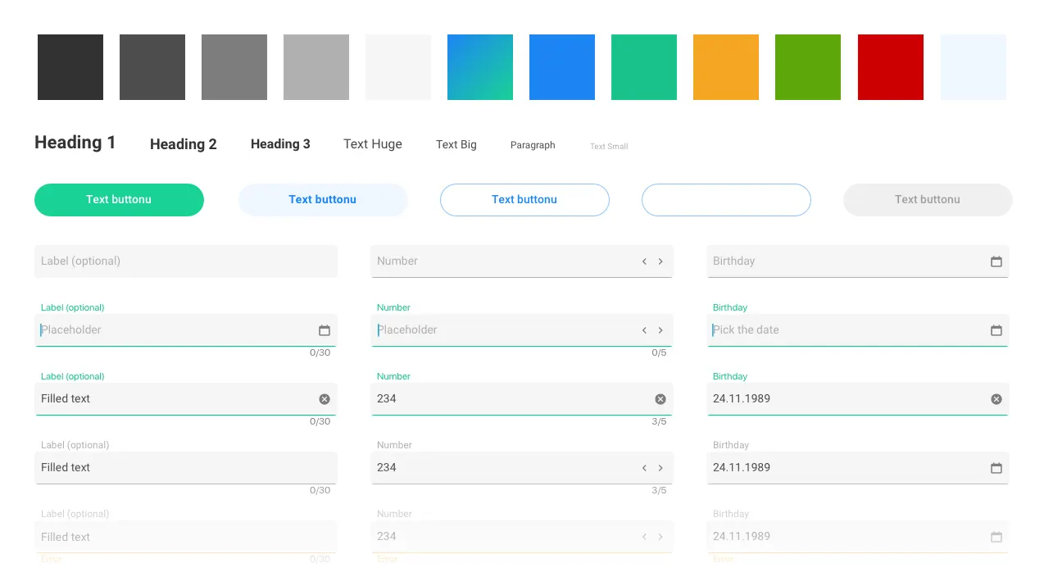Screen dimensions: 1044x586
Task: Click the unfocused Filled text field with gray label
Action: (x=186, y=468)
